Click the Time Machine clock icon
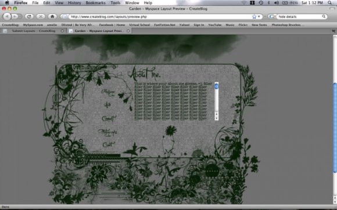 click(261, 2)
